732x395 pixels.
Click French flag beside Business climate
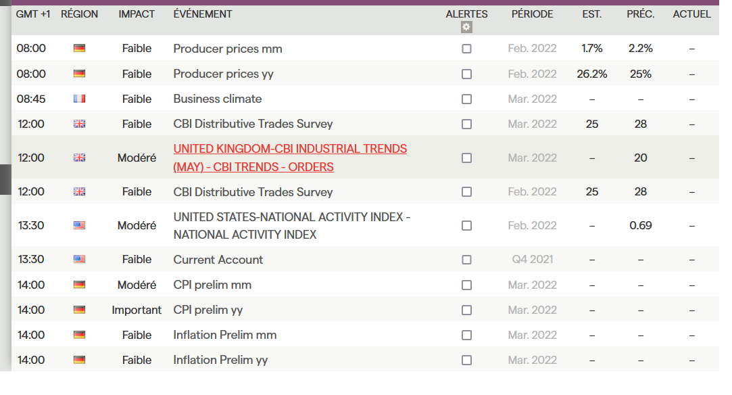click(x=79, y=99)
